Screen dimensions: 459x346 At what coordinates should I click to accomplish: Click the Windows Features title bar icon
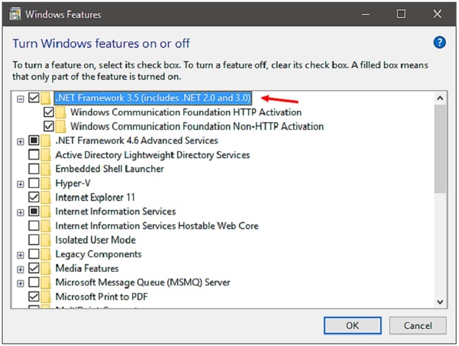click(x=15, y=14)
